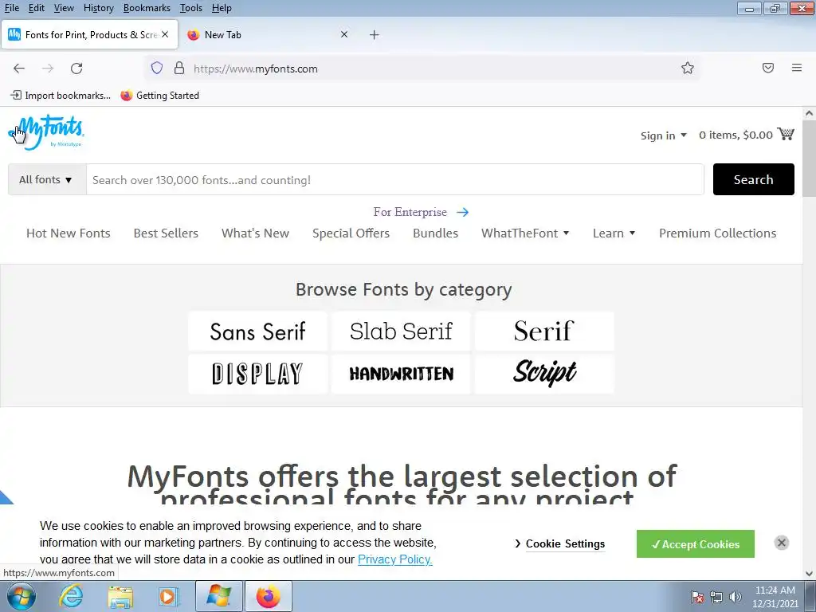Image resolution: width=816 pixels, height=612 pixels.
Task: Click the MyFonts logo
Action: tap(46, 132)
